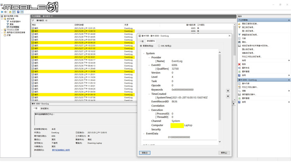Click the filter funnel icon above event list
291x164 pixels.
pyautogui.click(x=33, y=21)
